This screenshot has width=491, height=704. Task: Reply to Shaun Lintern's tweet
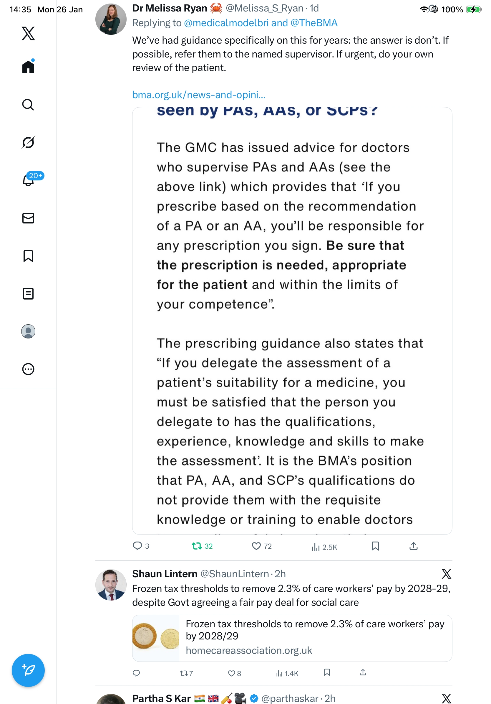(136, 673)
